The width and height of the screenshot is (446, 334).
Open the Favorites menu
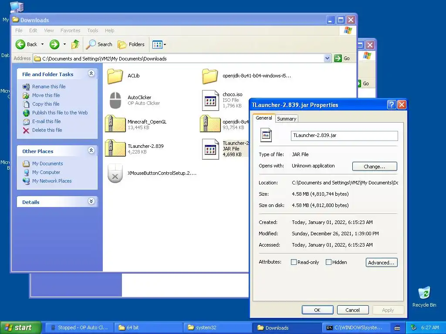(x=70, y=30)
